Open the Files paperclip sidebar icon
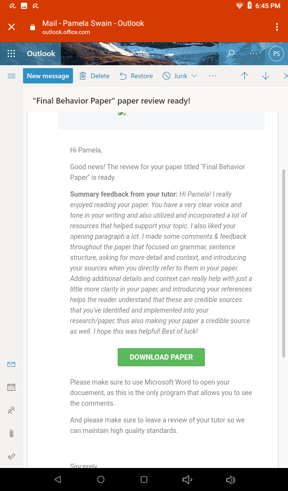The height and width of the screenshot is (491, 288). point(12,433)
